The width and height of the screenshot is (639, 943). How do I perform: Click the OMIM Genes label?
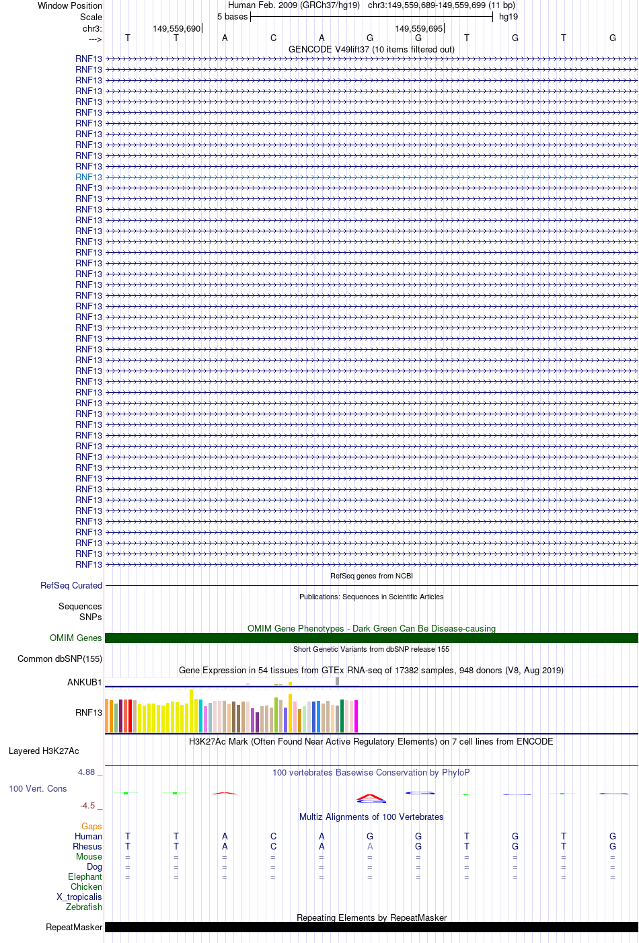(x=76, y=638)
